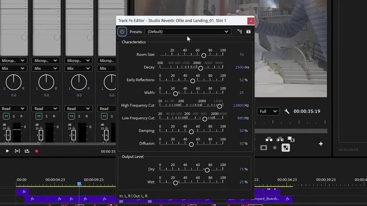Click the Program Monitor video preview
The height and width of the screenshot is (206, 367).
point(291,48)
